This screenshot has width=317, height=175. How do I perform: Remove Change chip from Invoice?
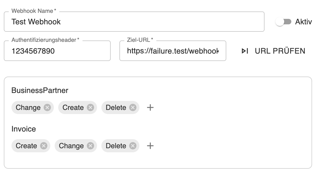pos(90,146)
